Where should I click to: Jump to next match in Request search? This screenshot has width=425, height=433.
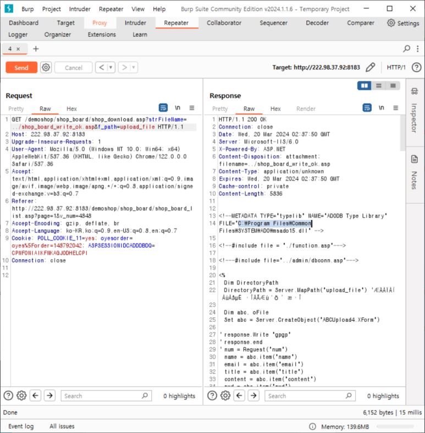tap(49, 396)
